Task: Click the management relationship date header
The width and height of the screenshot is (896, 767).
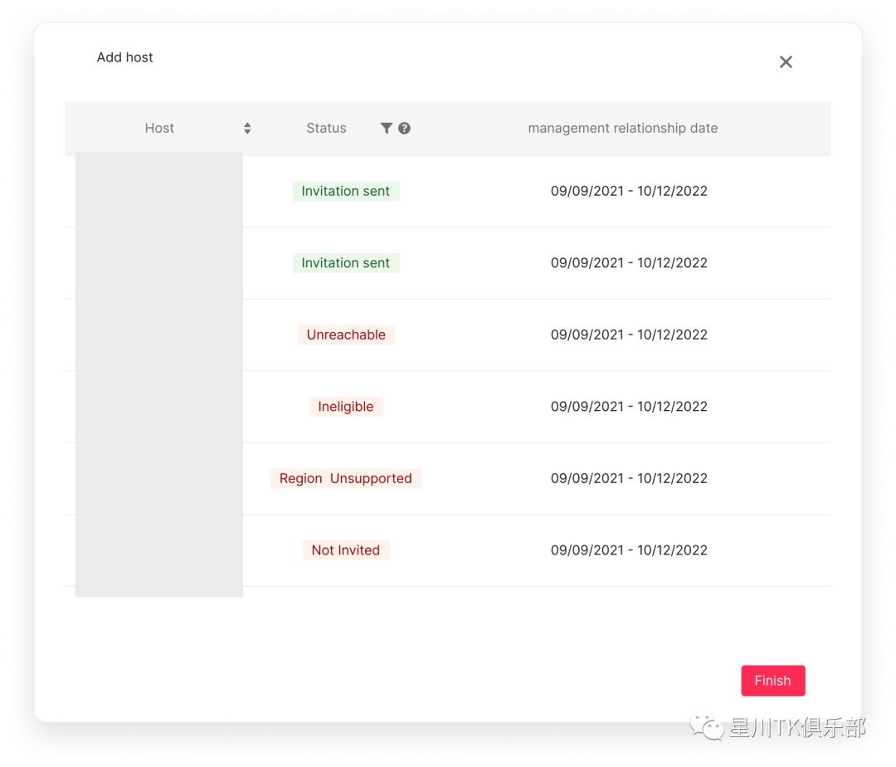Action: (623, 128)
